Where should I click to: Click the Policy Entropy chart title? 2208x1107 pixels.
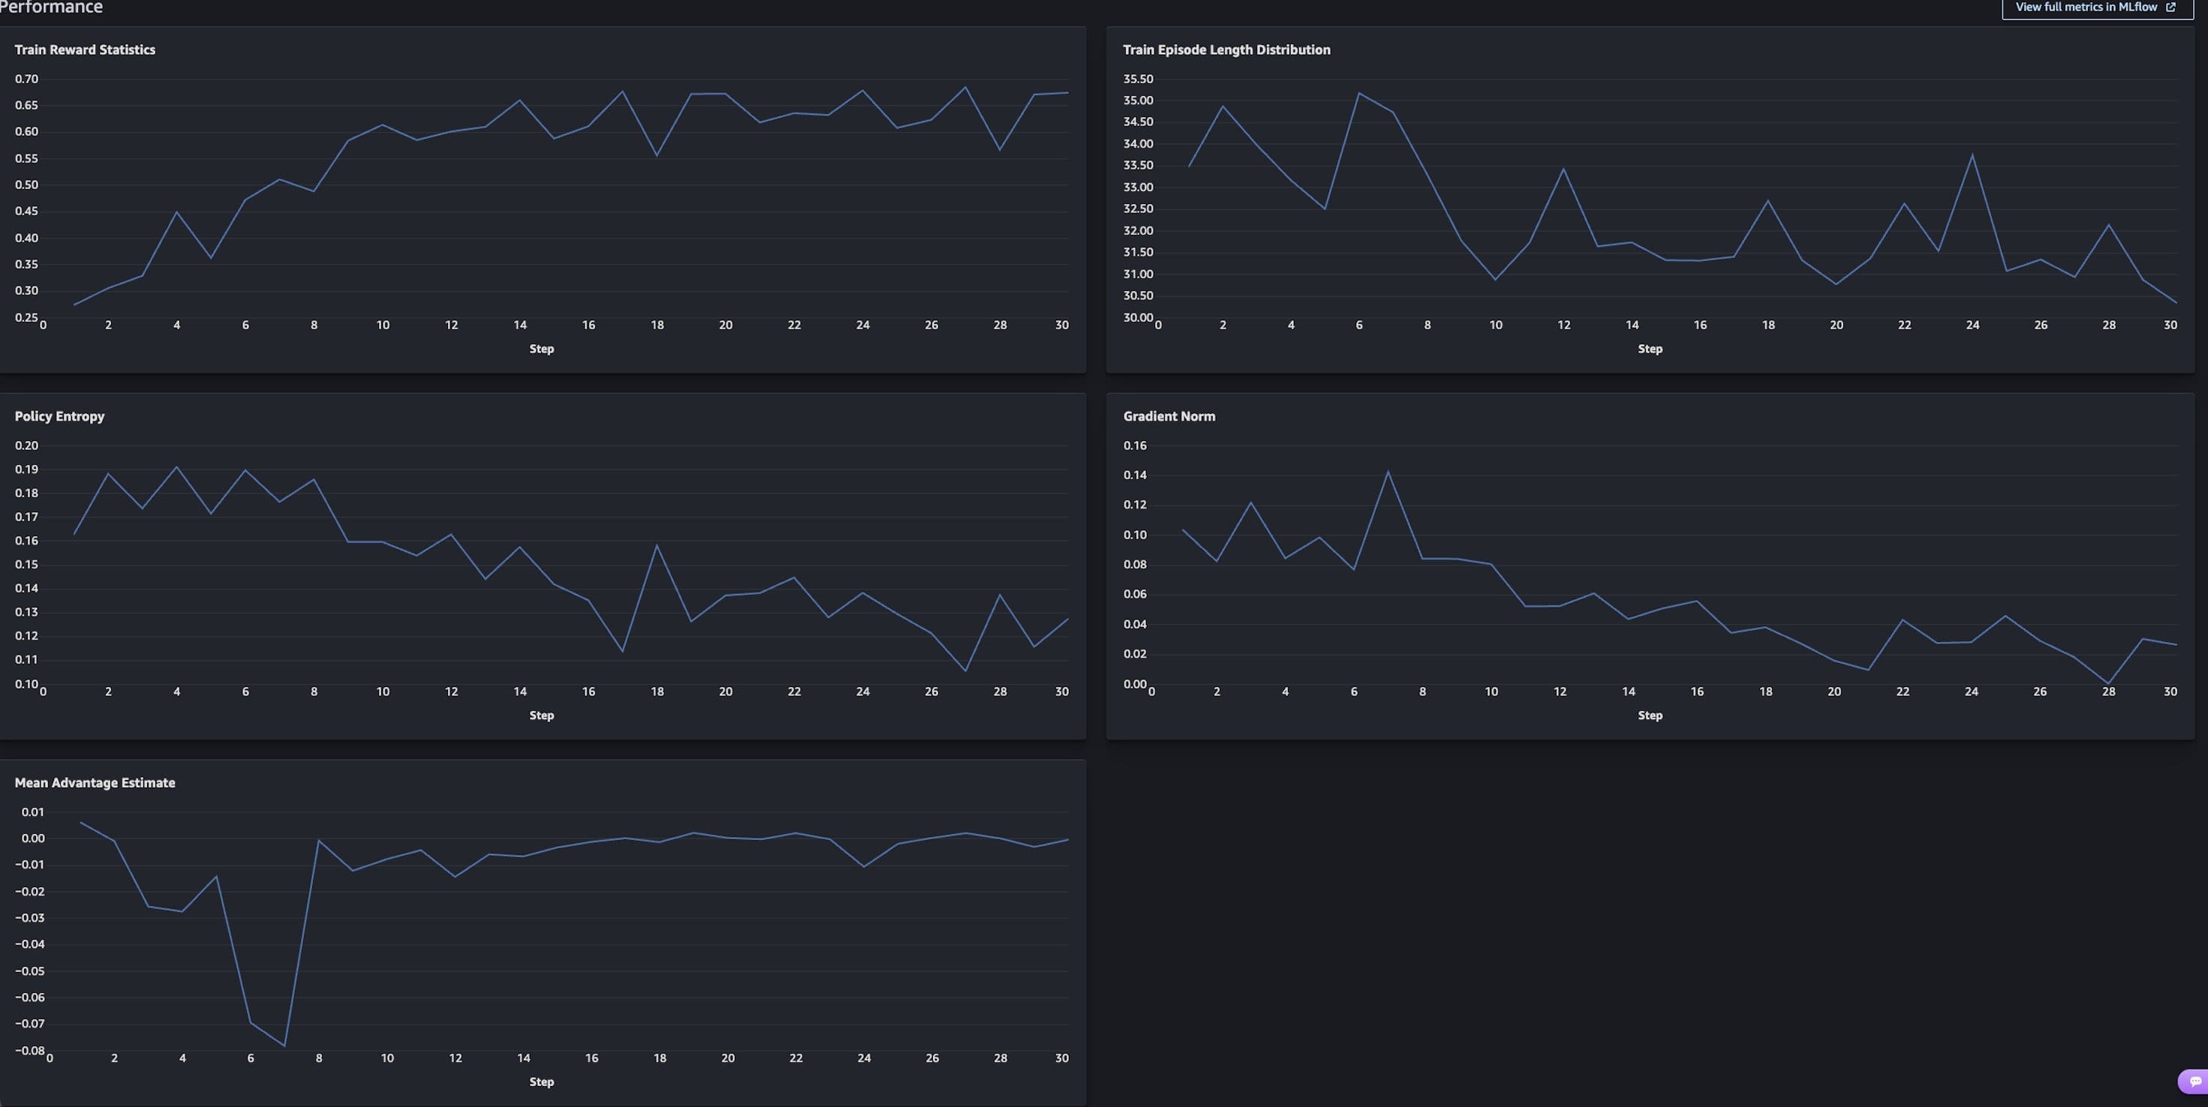pyautogui.click(x=59, y=415)
